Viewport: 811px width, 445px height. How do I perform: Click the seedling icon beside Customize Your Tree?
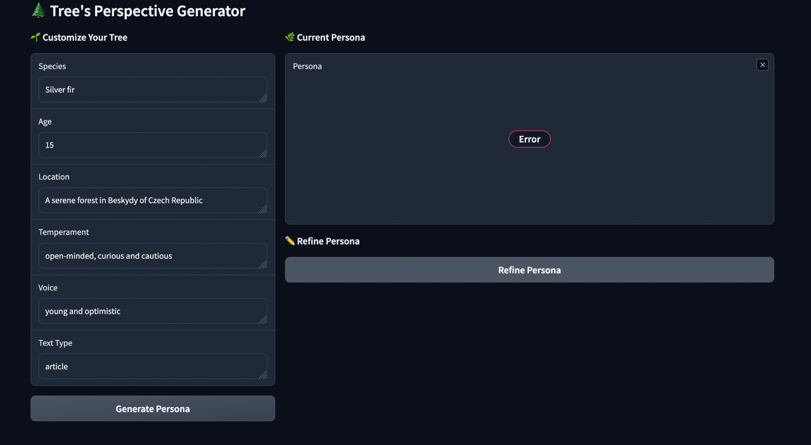(35, 37)
